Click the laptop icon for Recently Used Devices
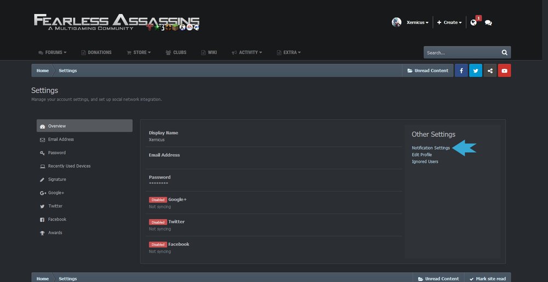Viewport: 548px width, 282px height. point(42,166)
